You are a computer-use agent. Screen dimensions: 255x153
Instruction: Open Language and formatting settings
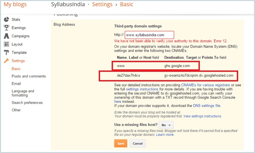point(23,93)
